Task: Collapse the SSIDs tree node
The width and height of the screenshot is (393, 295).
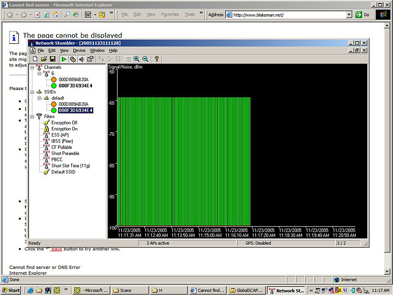Action: [x=32, y=92]
